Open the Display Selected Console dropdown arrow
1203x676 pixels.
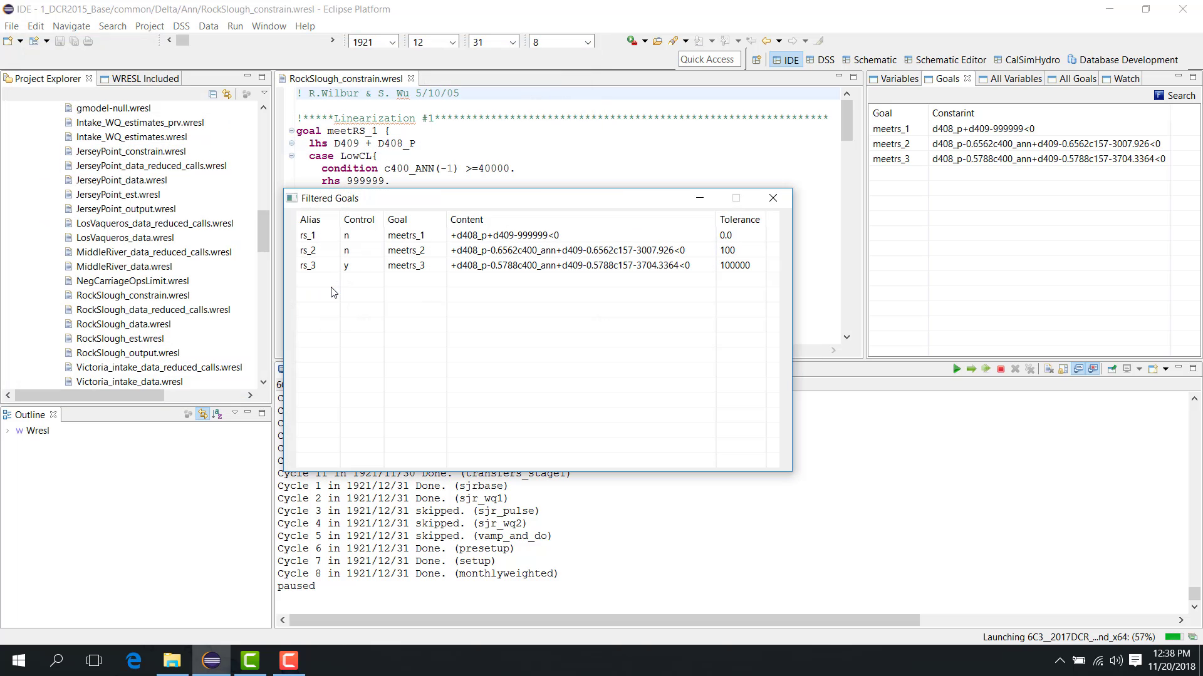click(x=1139, y=369)
